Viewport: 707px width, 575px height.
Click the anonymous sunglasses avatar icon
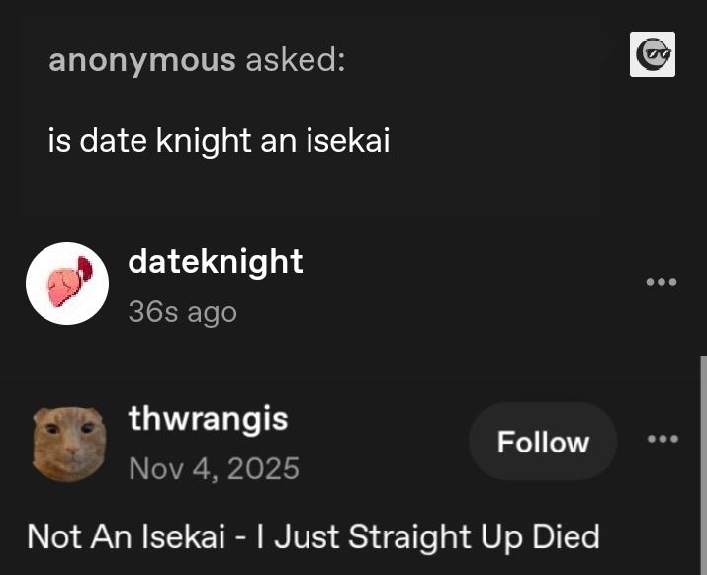point(652,54)
